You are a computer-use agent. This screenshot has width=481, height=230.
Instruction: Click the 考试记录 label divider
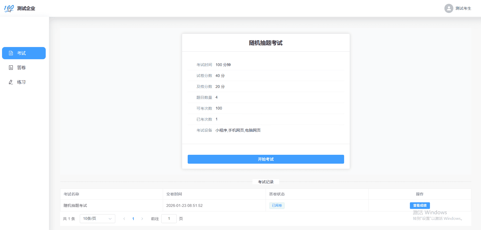(x=266, y=182)
